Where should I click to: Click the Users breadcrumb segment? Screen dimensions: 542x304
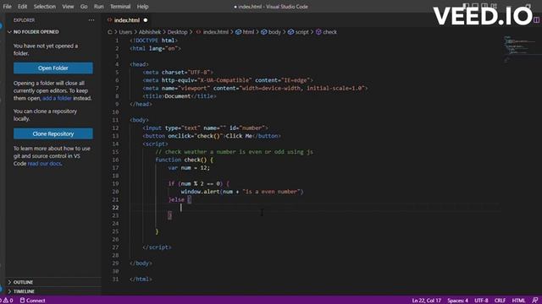pos(125,32)
